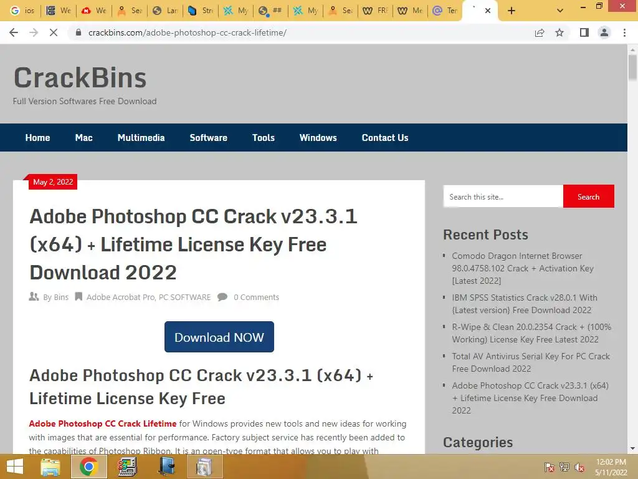This screenshot has width=638, height=479.
Task: Switch to the 'Me' tab
Action: 410,11
